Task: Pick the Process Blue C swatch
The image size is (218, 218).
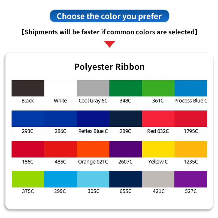Action: pos(191,88)
